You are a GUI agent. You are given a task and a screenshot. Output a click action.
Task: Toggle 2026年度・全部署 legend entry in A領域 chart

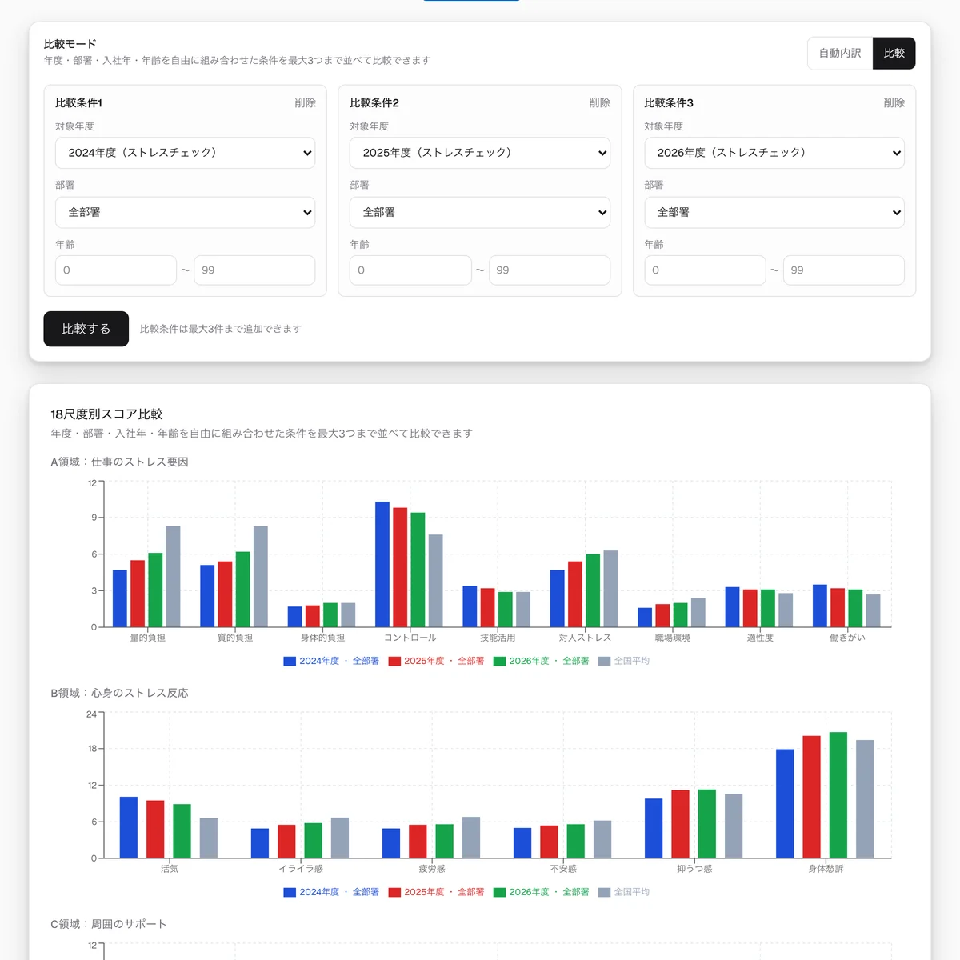tap(542, 662)
